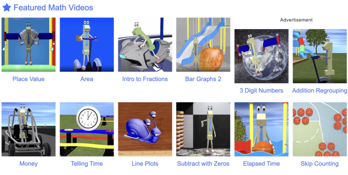Open the Skip Counting basketballs thumbnail
The width and height of the screenshot is (348, 175).
pos(320,129)
